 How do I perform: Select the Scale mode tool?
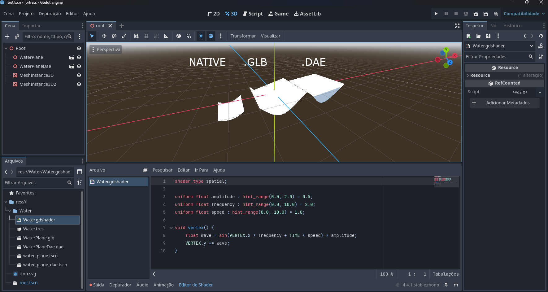point(124,36)
